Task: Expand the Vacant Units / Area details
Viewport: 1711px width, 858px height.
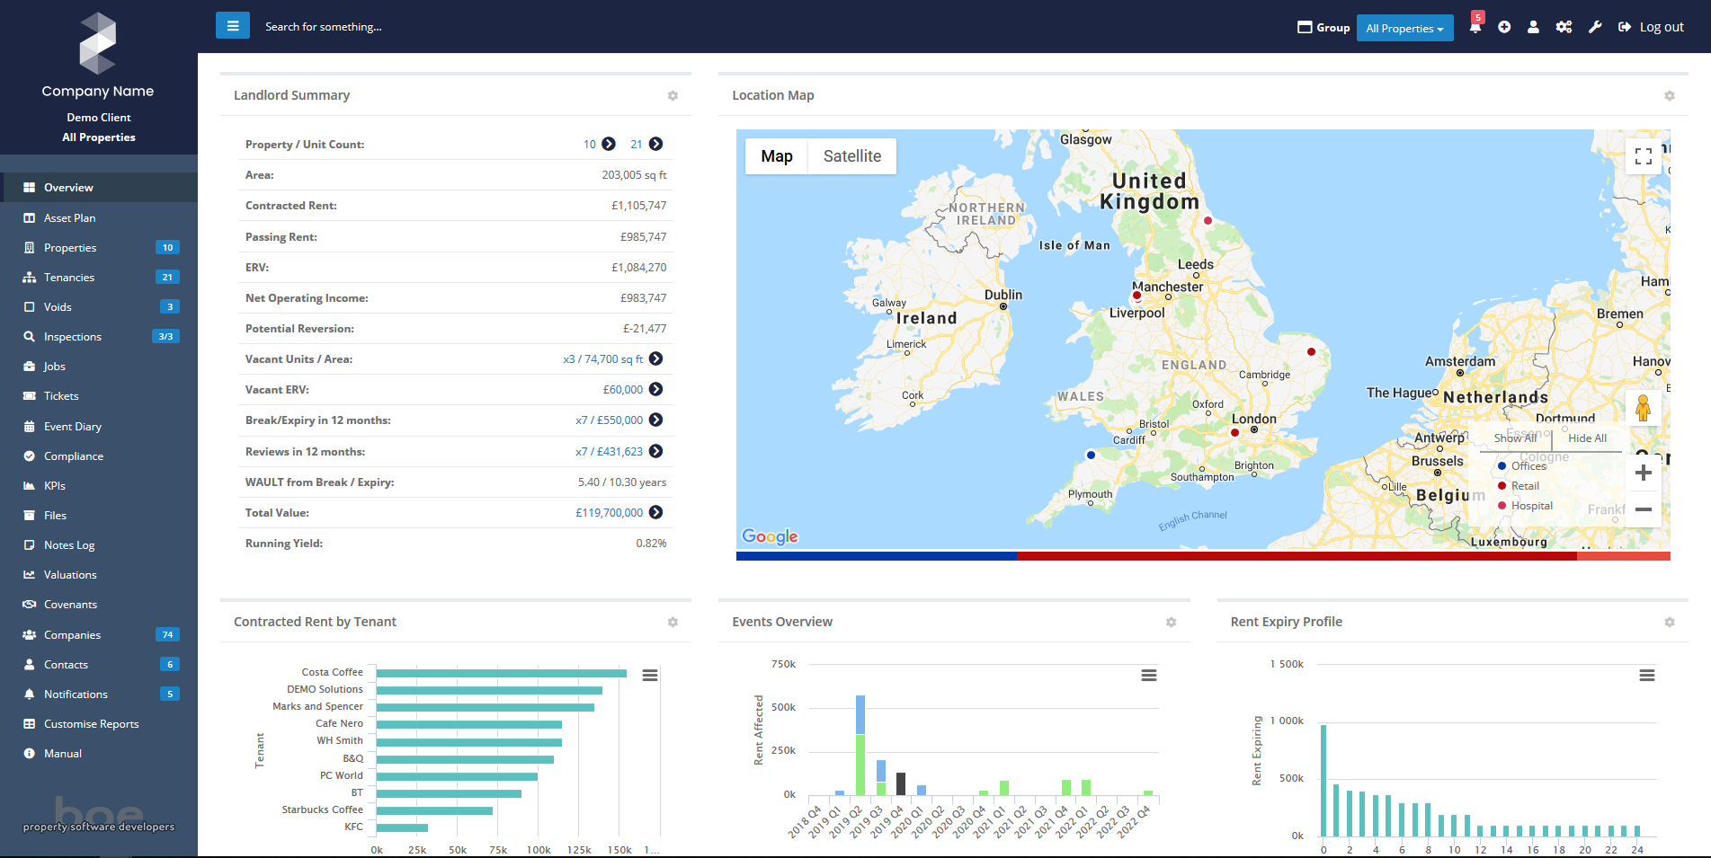Action: coord(656,358)
